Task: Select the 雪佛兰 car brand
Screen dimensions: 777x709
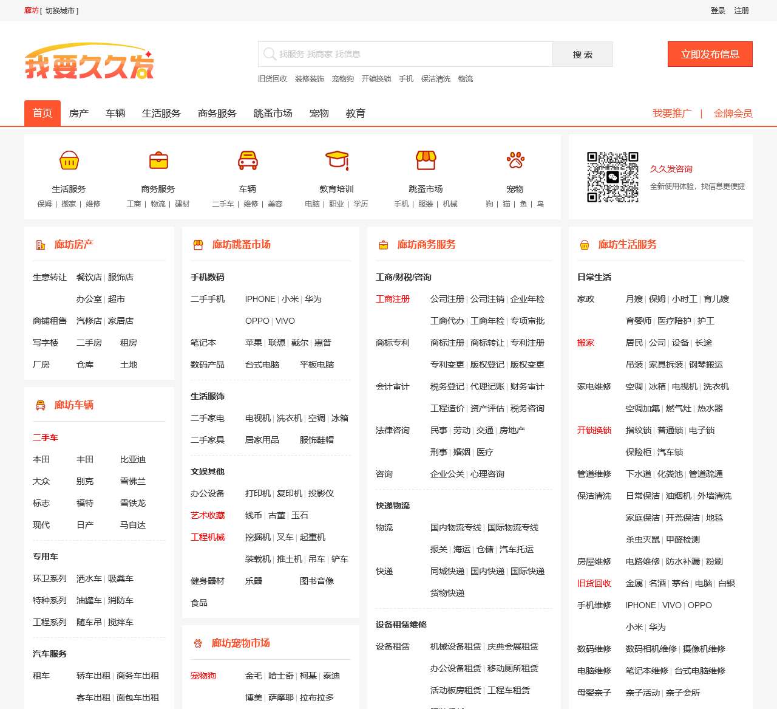Action: click(x=133, y=481)
